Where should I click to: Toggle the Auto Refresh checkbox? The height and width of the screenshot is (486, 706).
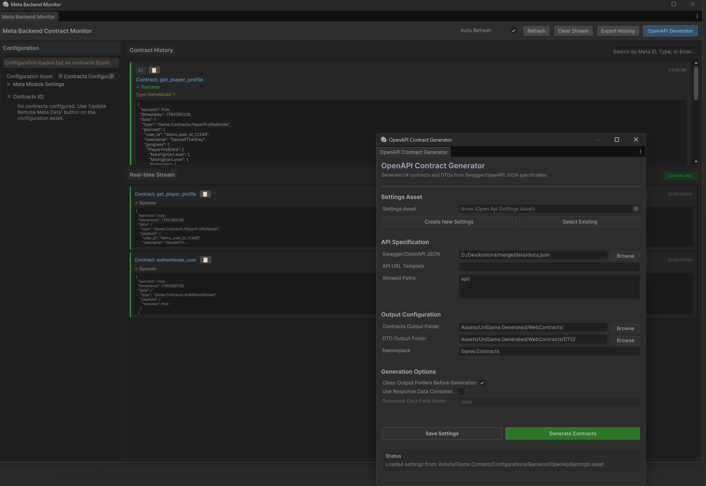pos(514,31)
